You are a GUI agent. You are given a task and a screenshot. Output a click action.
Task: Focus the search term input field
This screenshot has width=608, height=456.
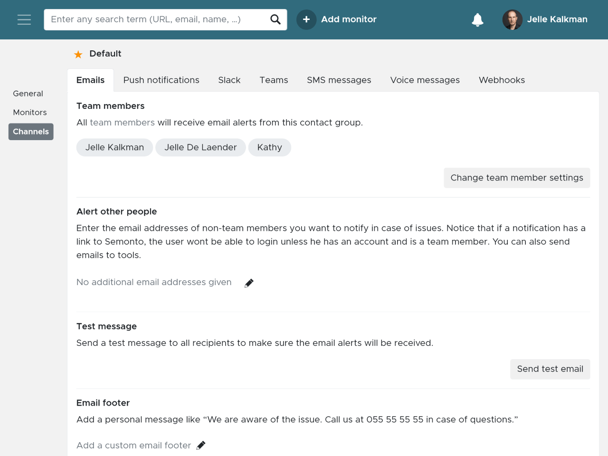[158, 19]
